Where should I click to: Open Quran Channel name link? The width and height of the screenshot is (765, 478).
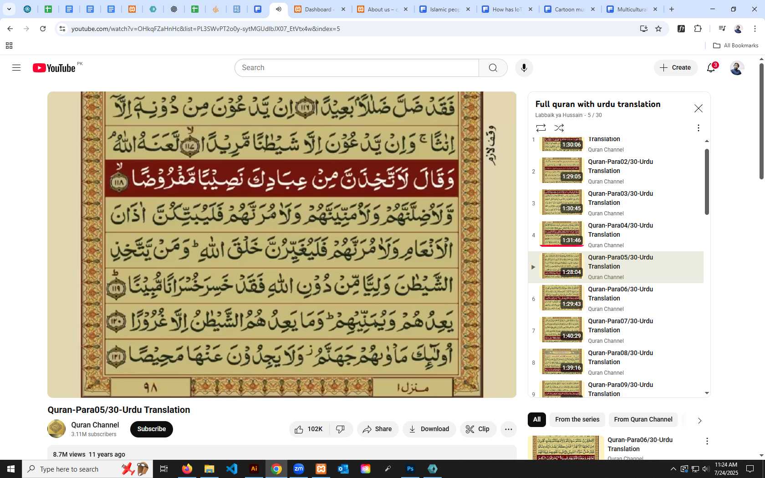tap(95, 425)
